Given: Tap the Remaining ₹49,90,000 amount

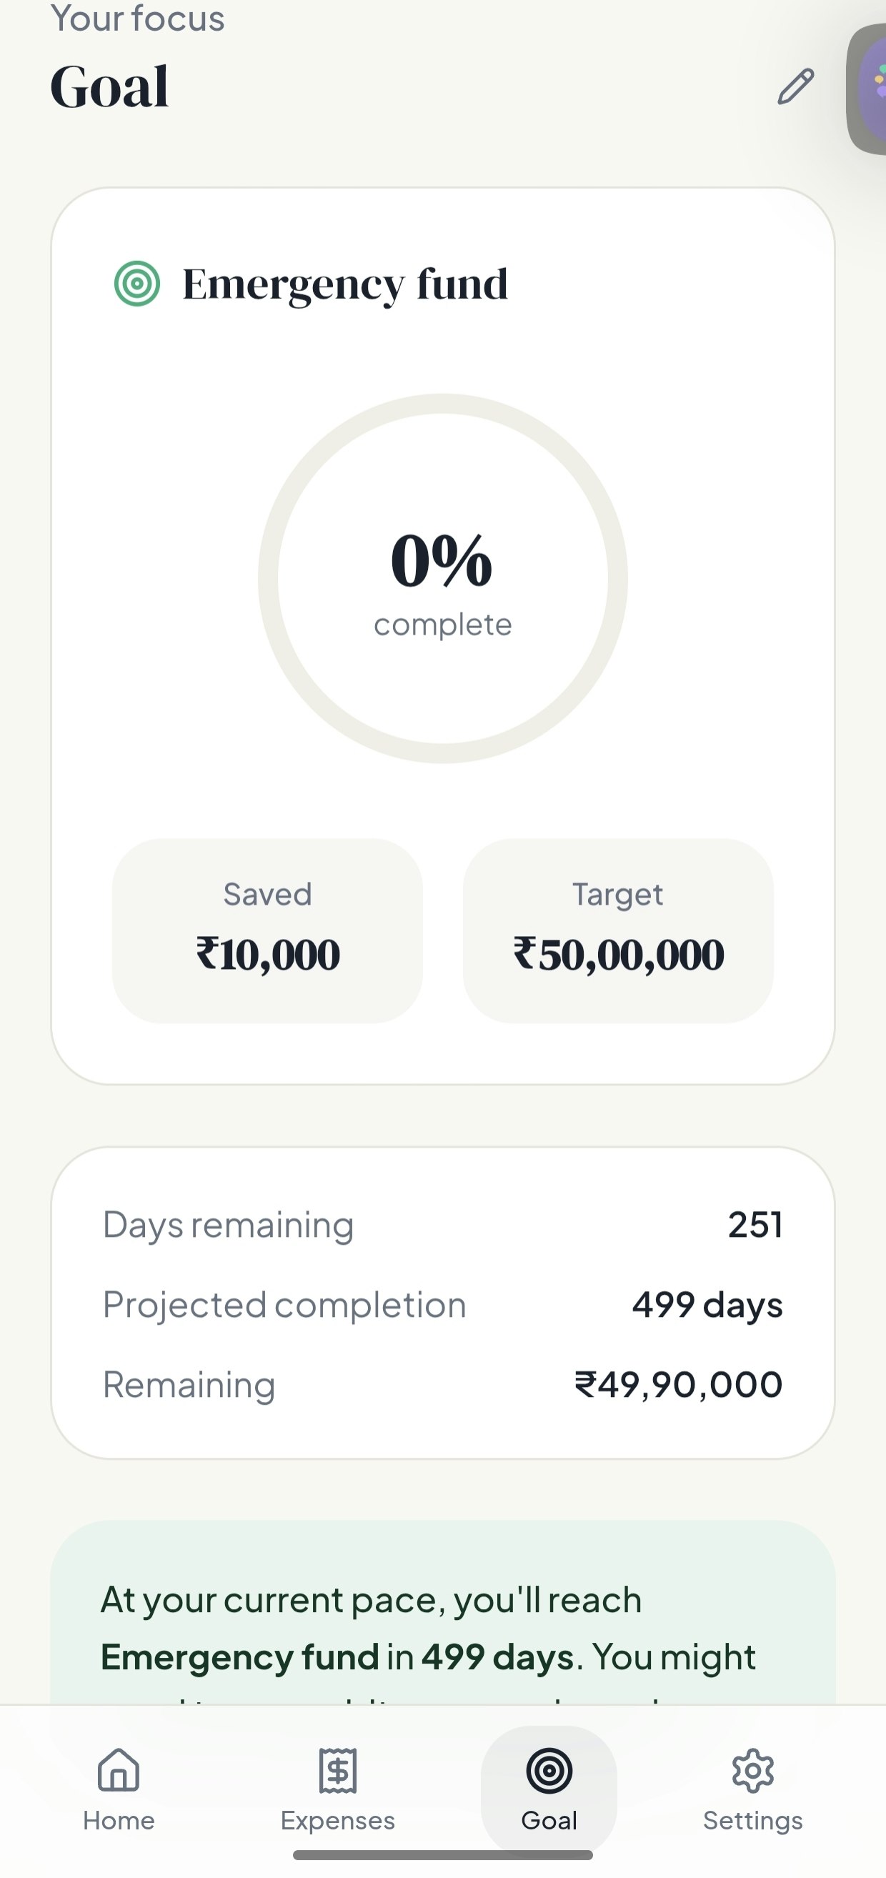Looking at the screenshot, I should pyautogui.click(x=678, y=1384).
